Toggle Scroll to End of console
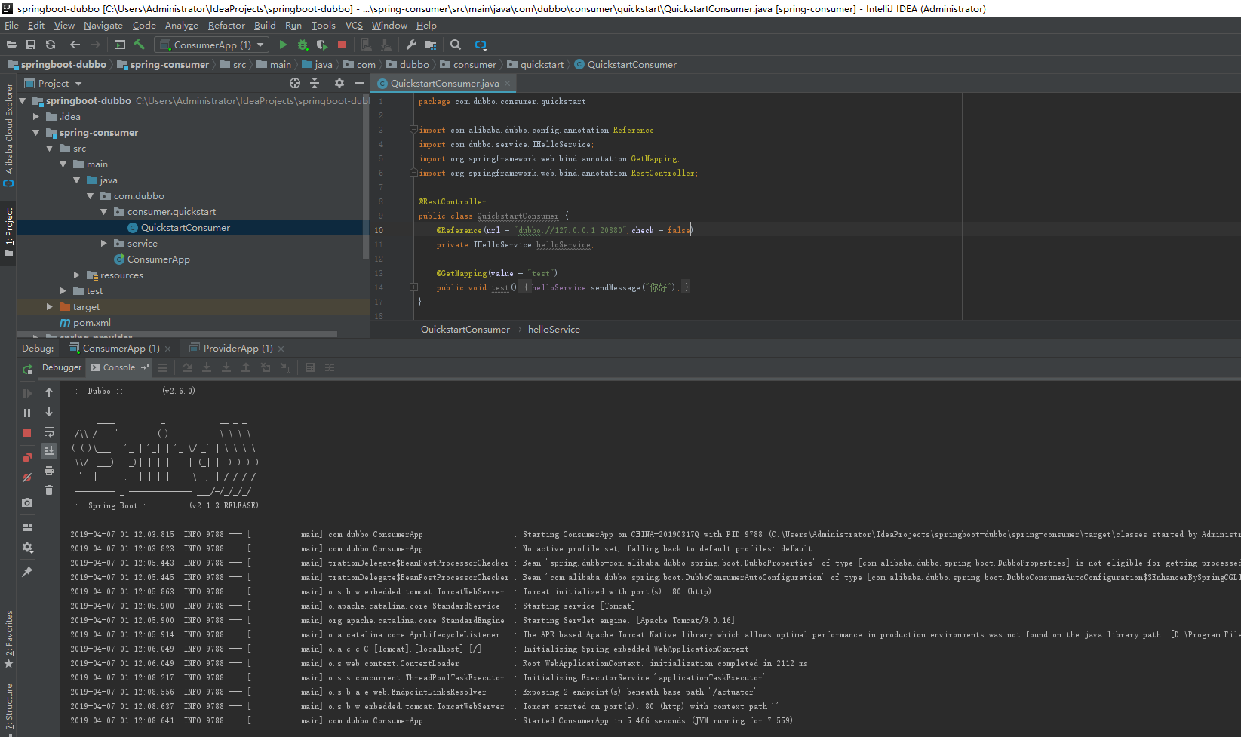Screen dimensions: 1241x737 coord(49,451)
